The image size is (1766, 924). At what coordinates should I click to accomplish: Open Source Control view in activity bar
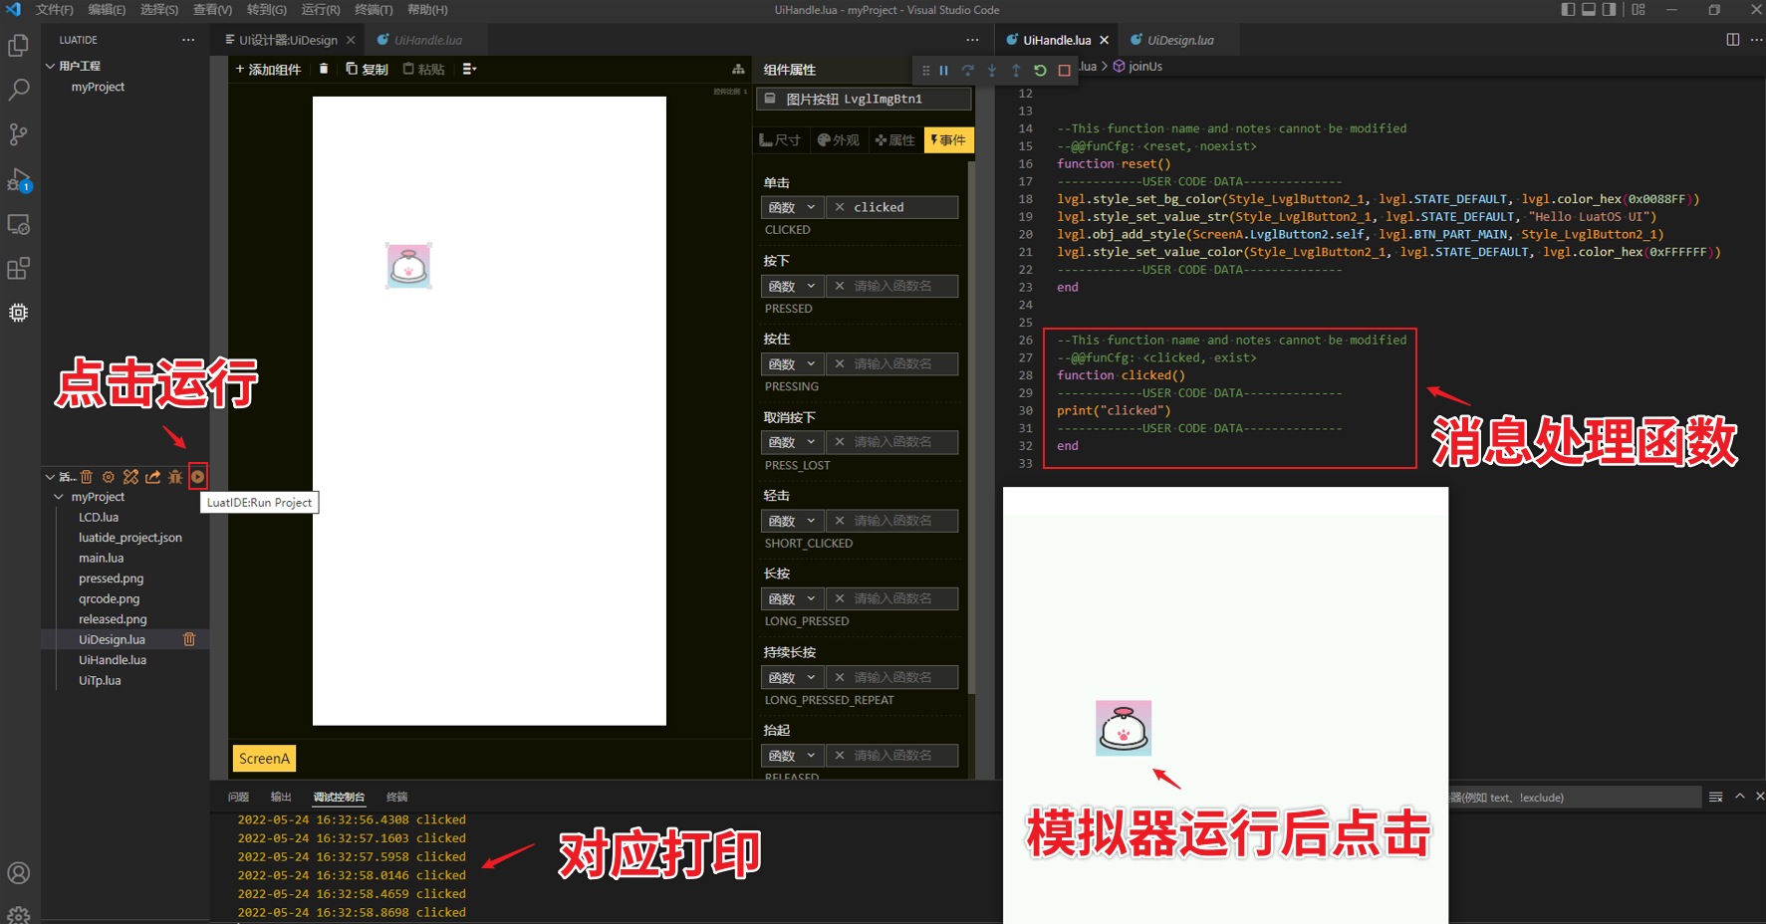[x=19, y=133]
